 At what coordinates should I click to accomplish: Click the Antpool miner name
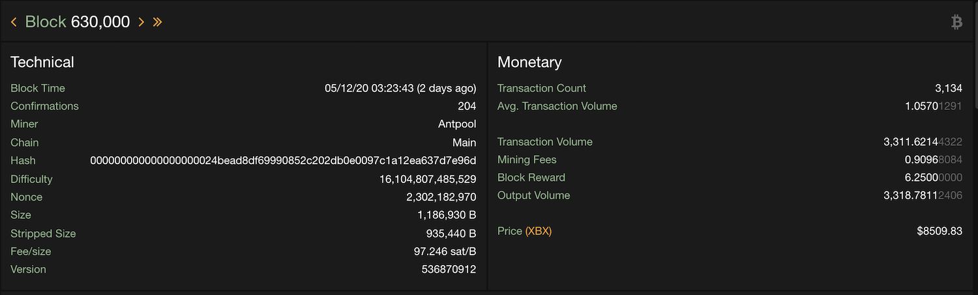pyautogui.click(x=457, y=124)
